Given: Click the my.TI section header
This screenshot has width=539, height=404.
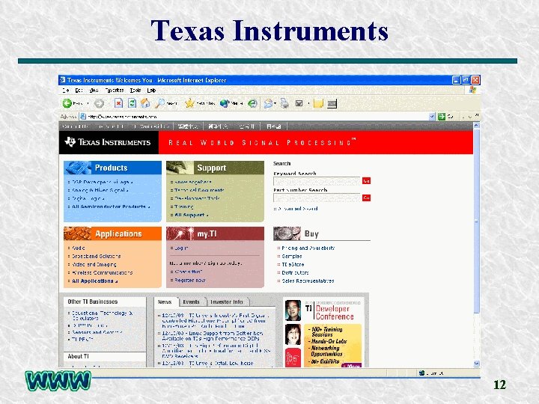Looking at the screenshot, I should (x=215, y=233).
